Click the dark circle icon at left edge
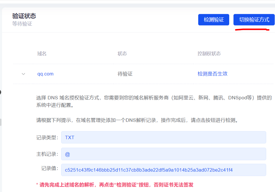The image size is (275, 192). [x=0, y=92]
